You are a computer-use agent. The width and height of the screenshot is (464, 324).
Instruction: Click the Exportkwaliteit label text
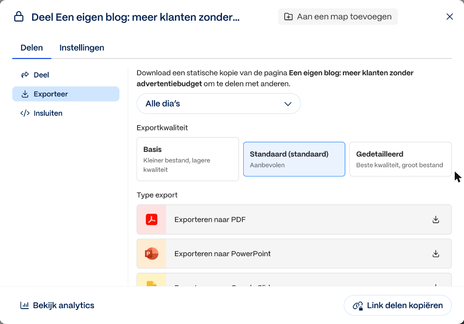tap(162, 128)
